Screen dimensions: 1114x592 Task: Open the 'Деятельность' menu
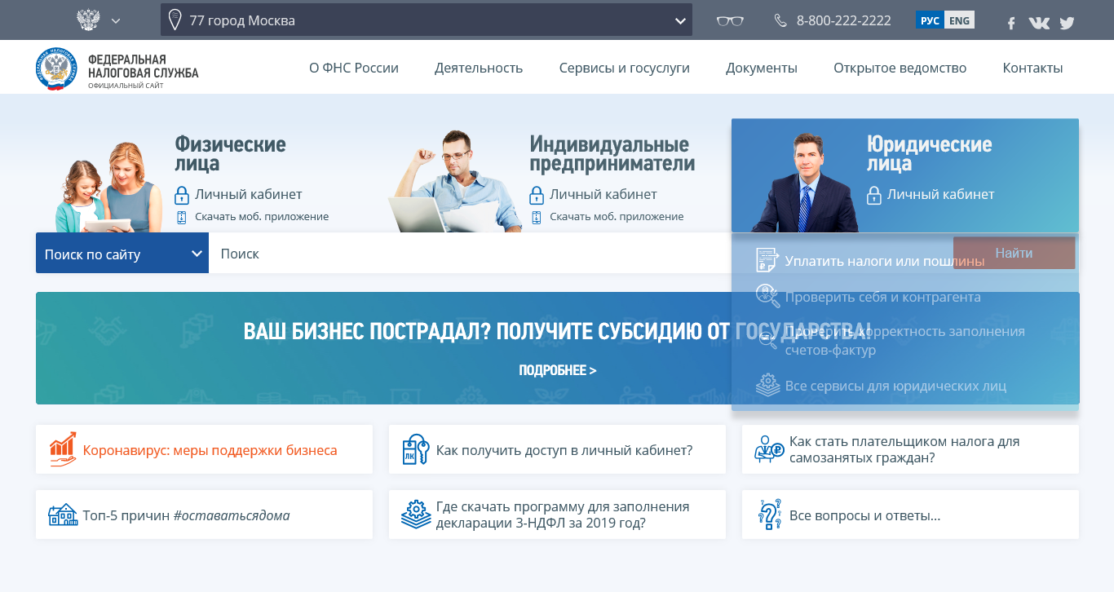pos(479,68)
